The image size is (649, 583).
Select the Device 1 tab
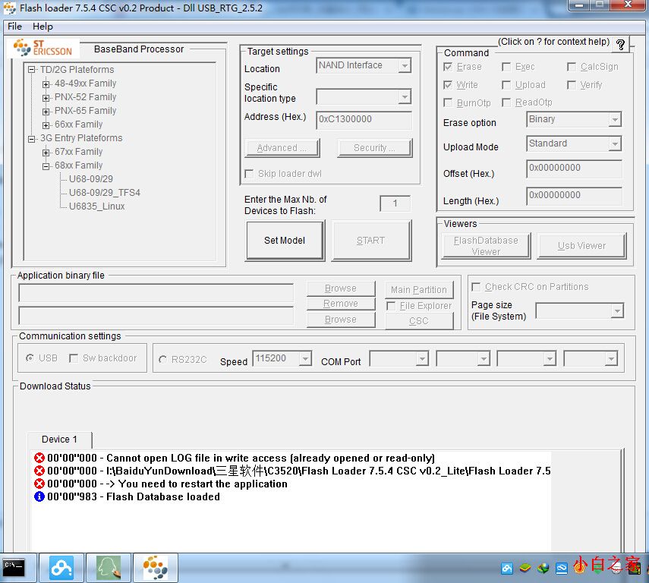[x=59, y=440]
